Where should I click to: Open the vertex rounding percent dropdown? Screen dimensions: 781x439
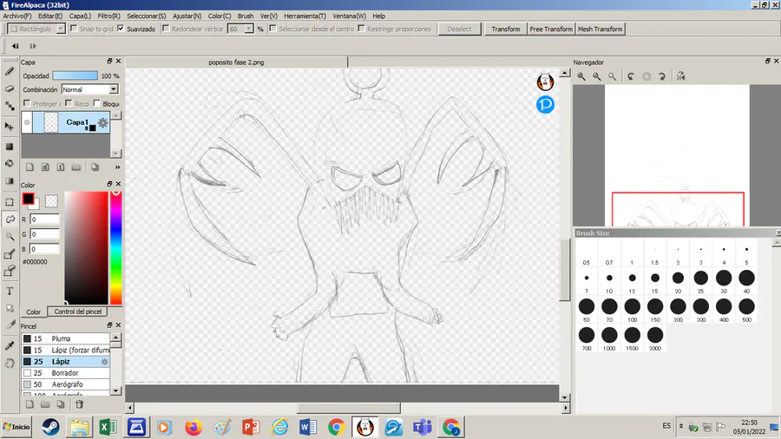click(248, 29)
